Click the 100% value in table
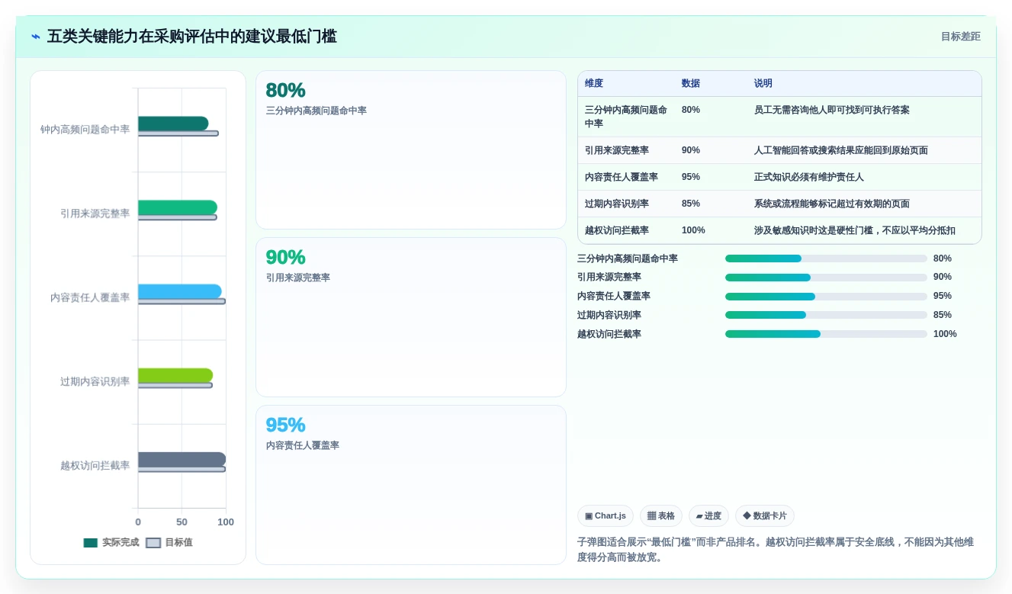Viewport: 1012px width, 594px height. coord(693,230)
